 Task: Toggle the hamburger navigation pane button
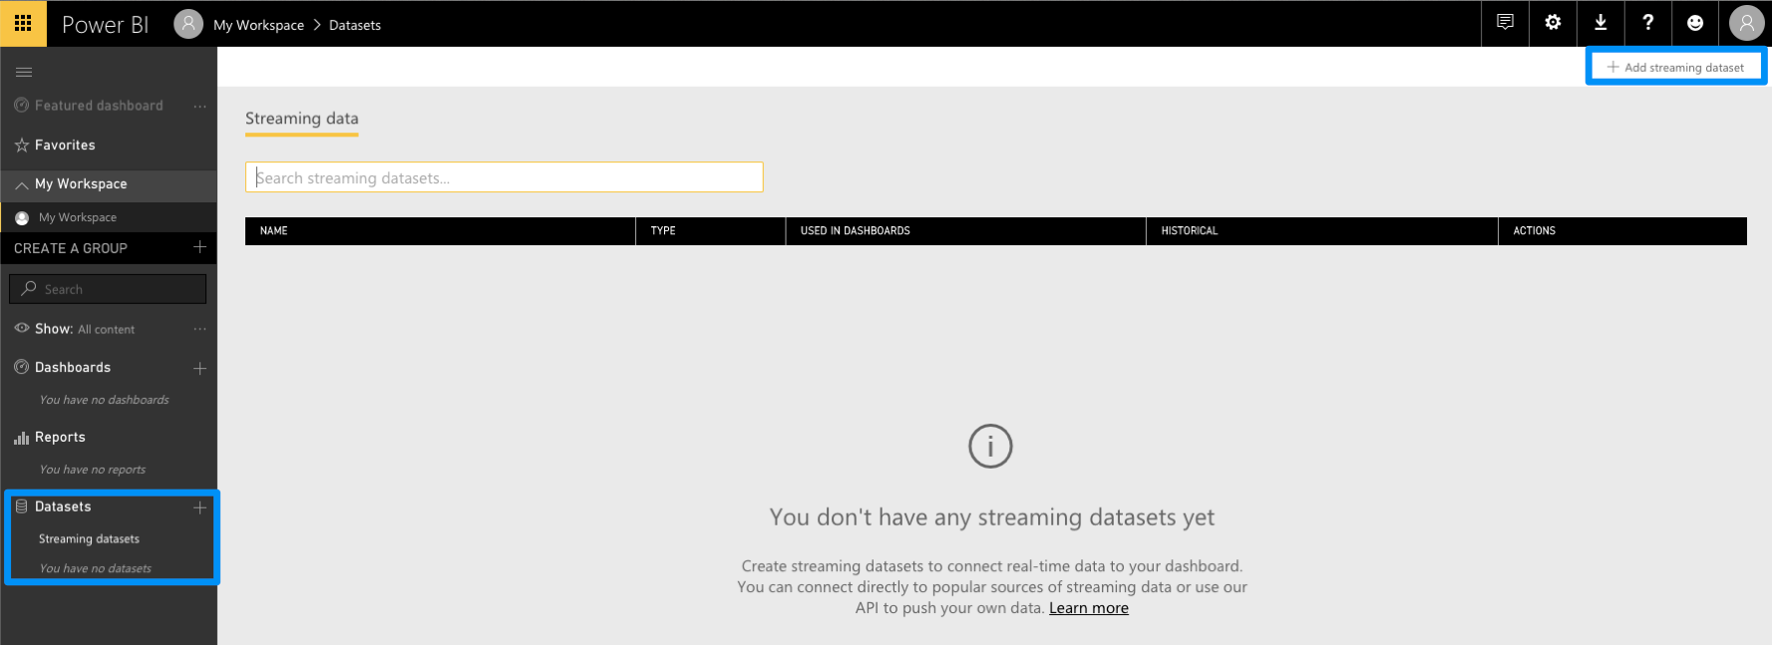coord(24,72)
